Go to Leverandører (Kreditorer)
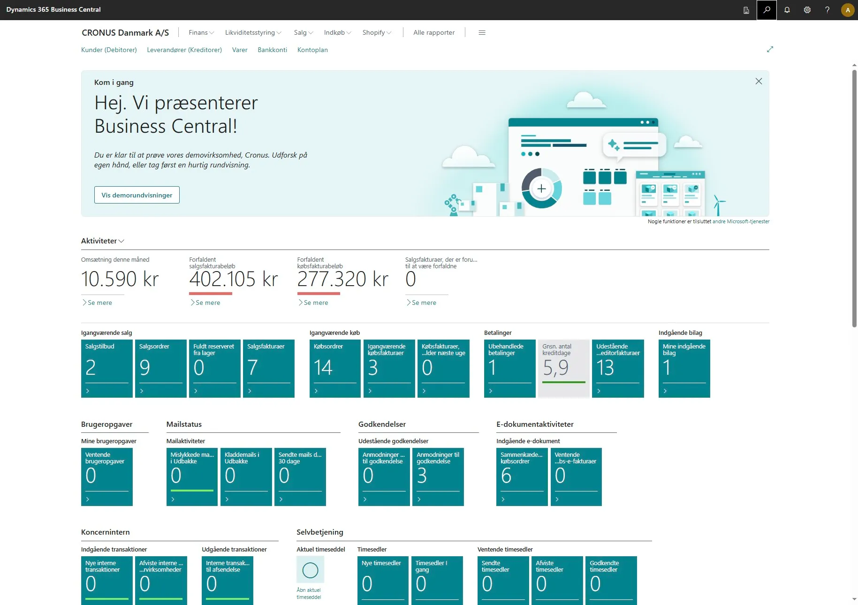Screen dimensions: 858x605 point(184,50)
